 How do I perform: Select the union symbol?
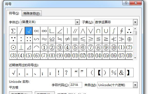(x=106, y=31)
